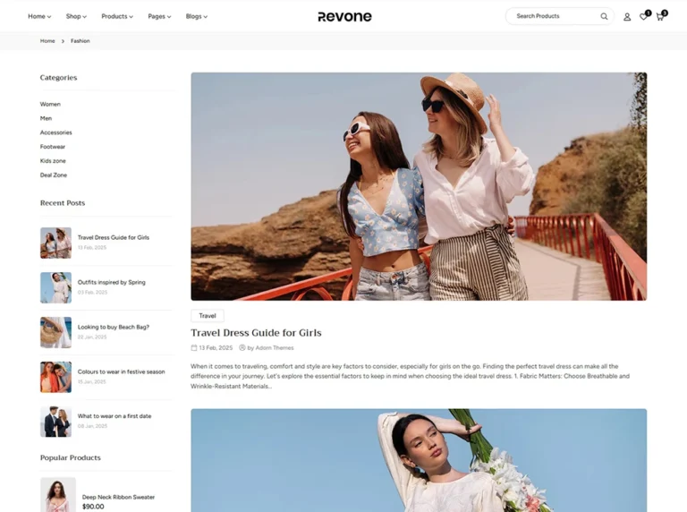This screenshot has width=687, height=512.
Task: Click the Recent Posts heading
Action: pos(63,203)
